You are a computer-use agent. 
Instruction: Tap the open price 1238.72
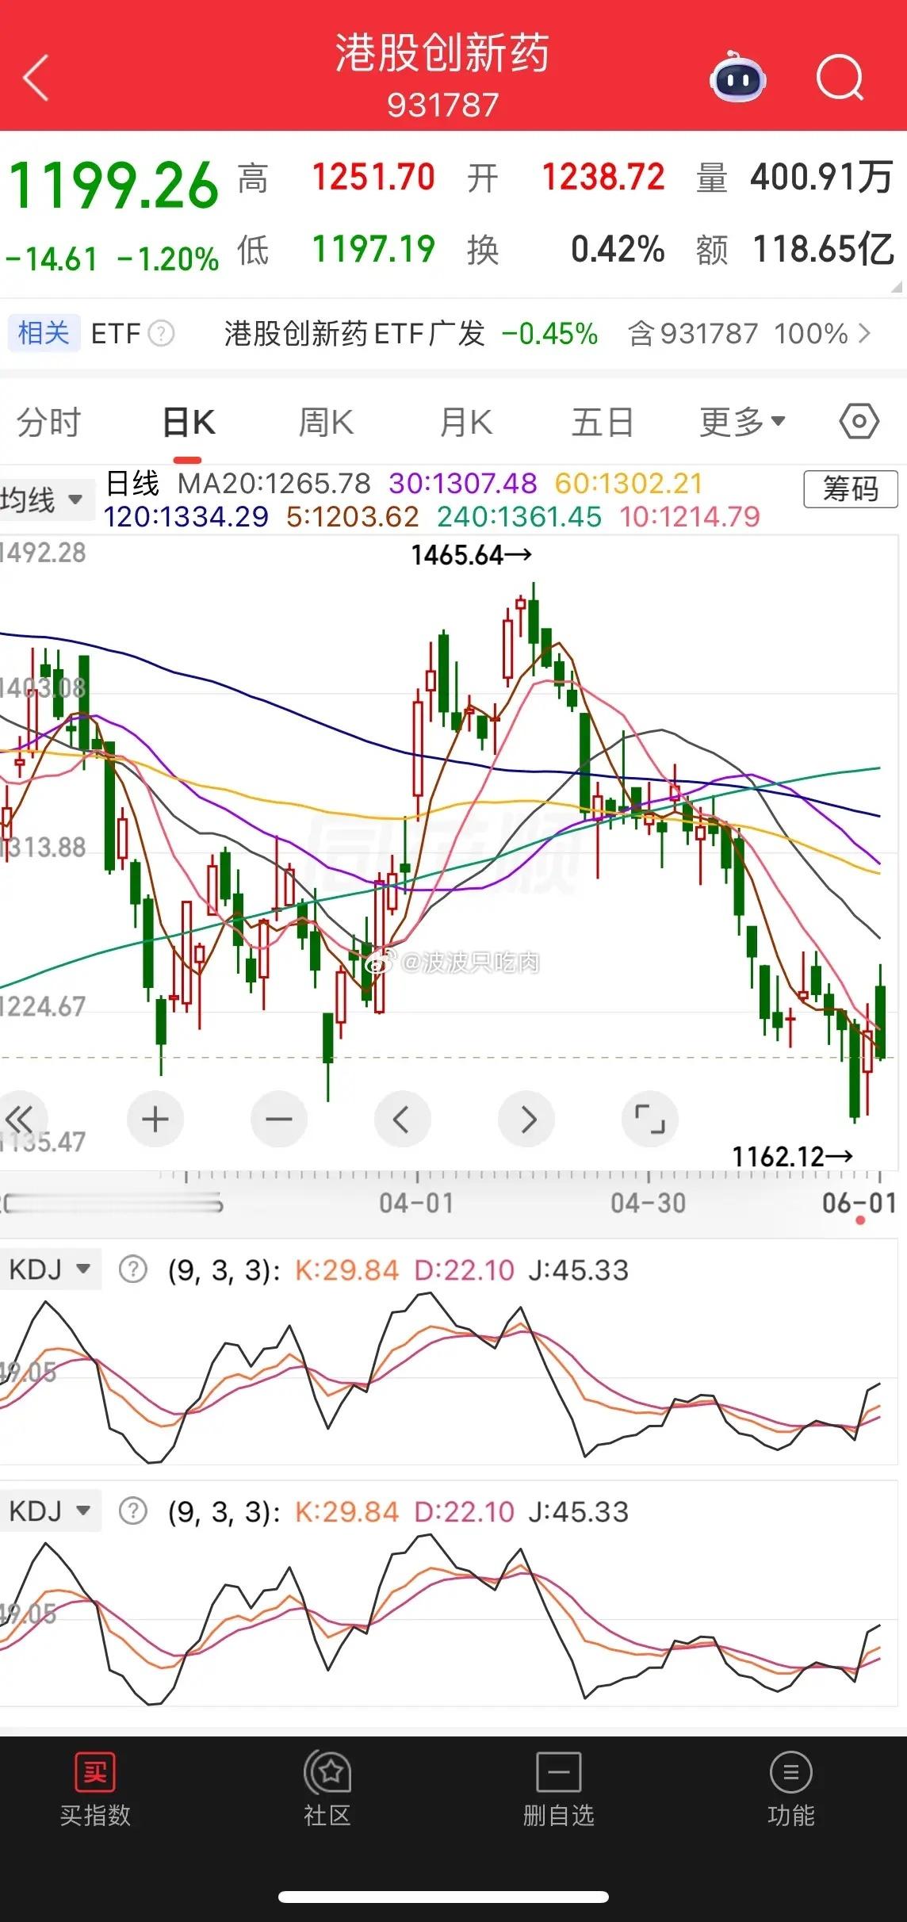coord(603,177)
